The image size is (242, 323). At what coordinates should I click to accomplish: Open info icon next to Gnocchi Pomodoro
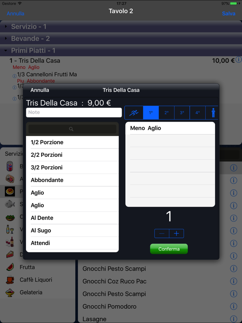click(x=234, y=306)
